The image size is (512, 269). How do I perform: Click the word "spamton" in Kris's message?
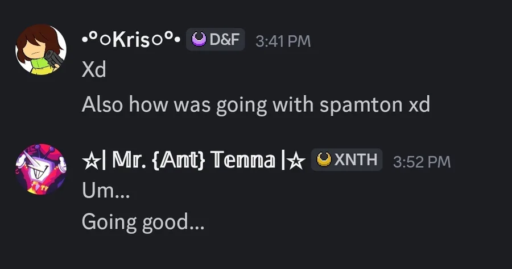coord(361,106)
